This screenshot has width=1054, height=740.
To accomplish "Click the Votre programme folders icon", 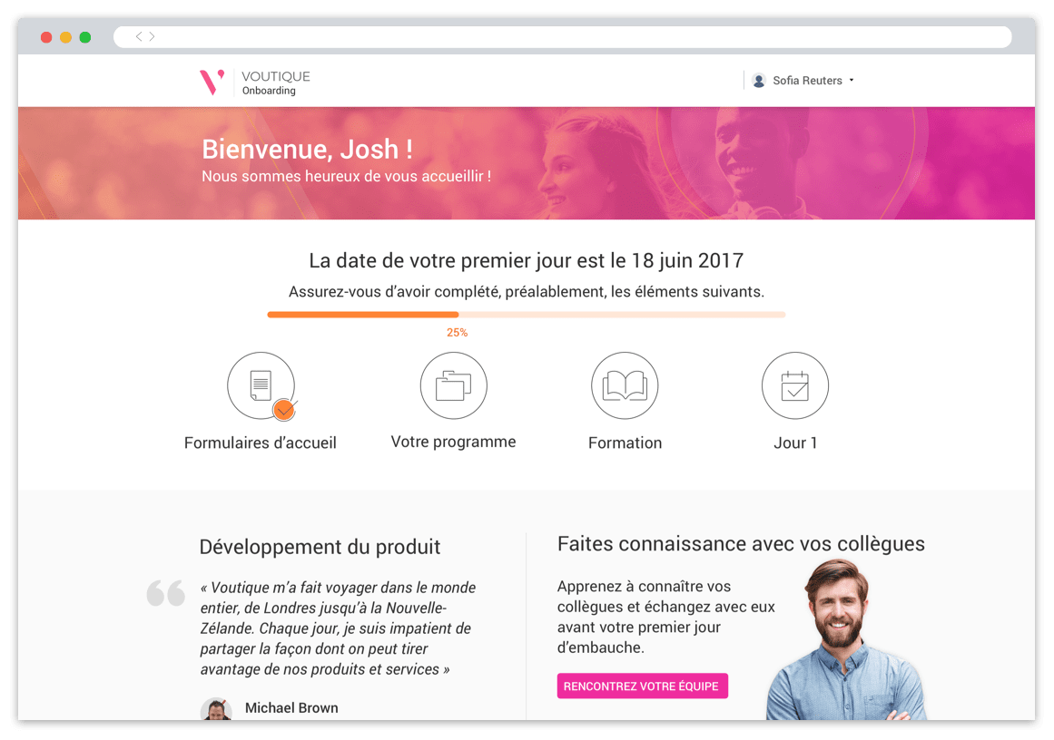I will tap(454, 385).
